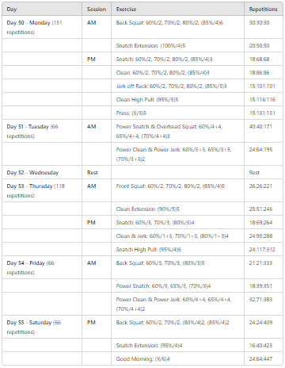The image size is (285, 368).
Task: Click the Good Morning: (X/6)4 cell
Action: (x=177, y=359)
